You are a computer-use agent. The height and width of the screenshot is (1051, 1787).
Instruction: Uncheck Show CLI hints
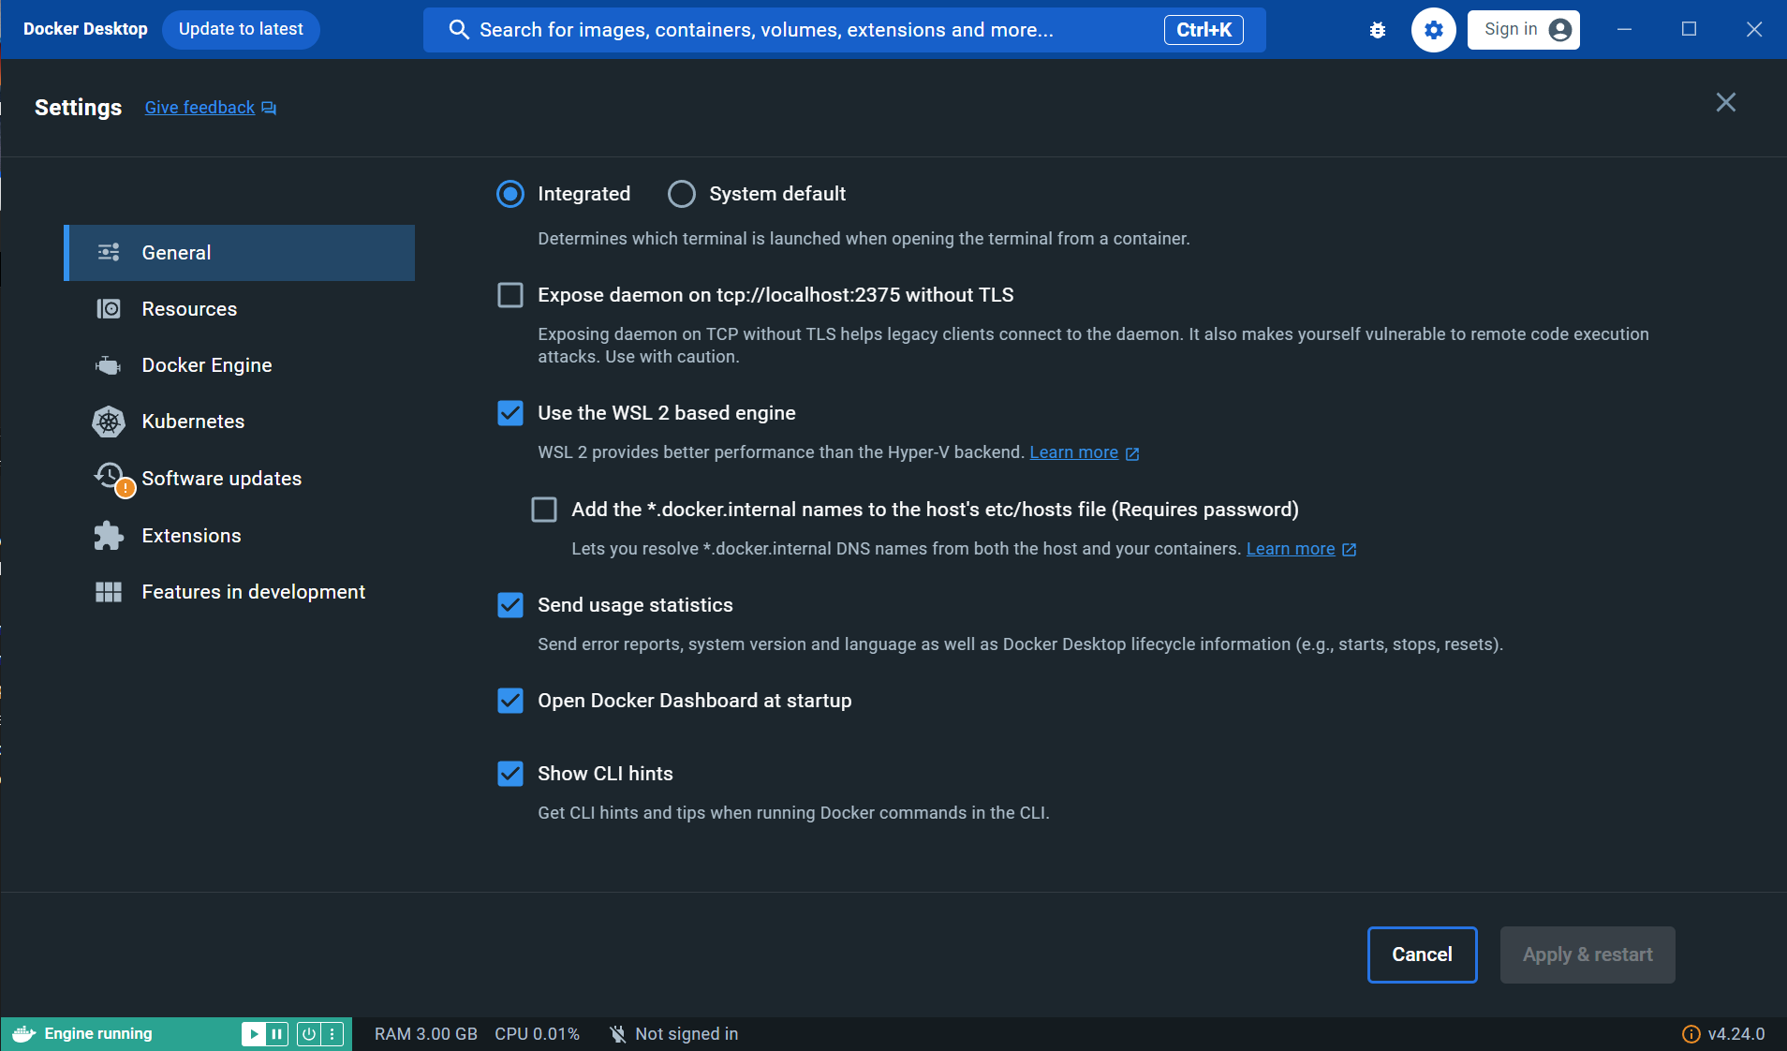tap(510, 774)
